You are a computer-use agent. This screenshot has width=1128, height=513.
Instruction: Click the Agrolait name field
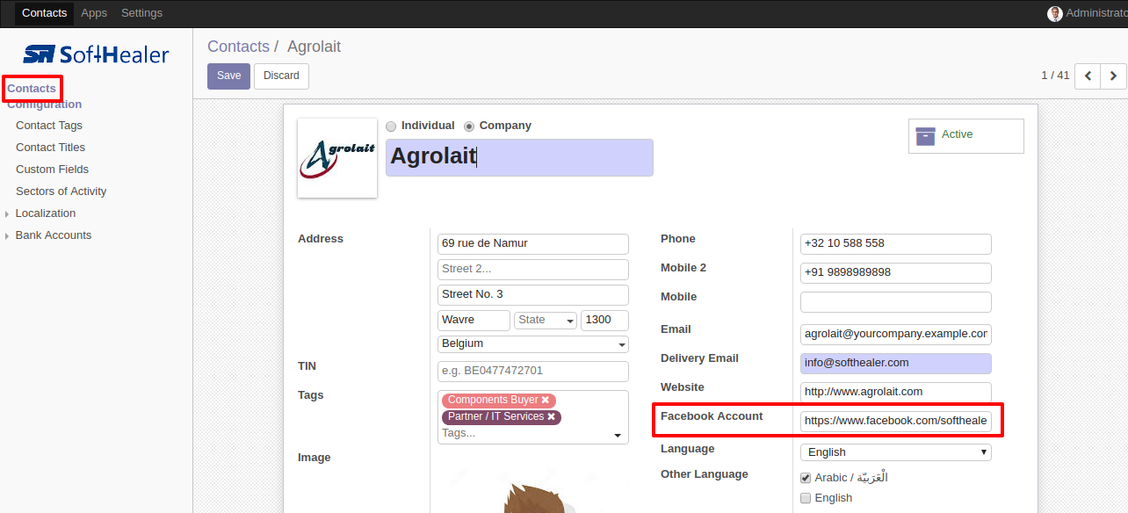click(x=519, y=157)
